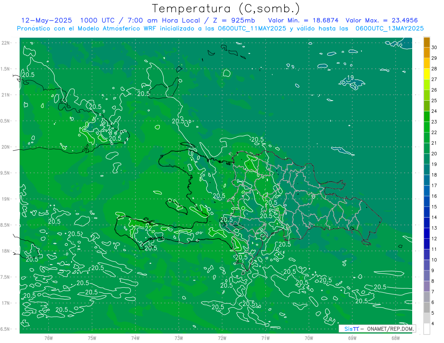Click the colorbar label '16'

pyautogui.click(x=434, y=196)
